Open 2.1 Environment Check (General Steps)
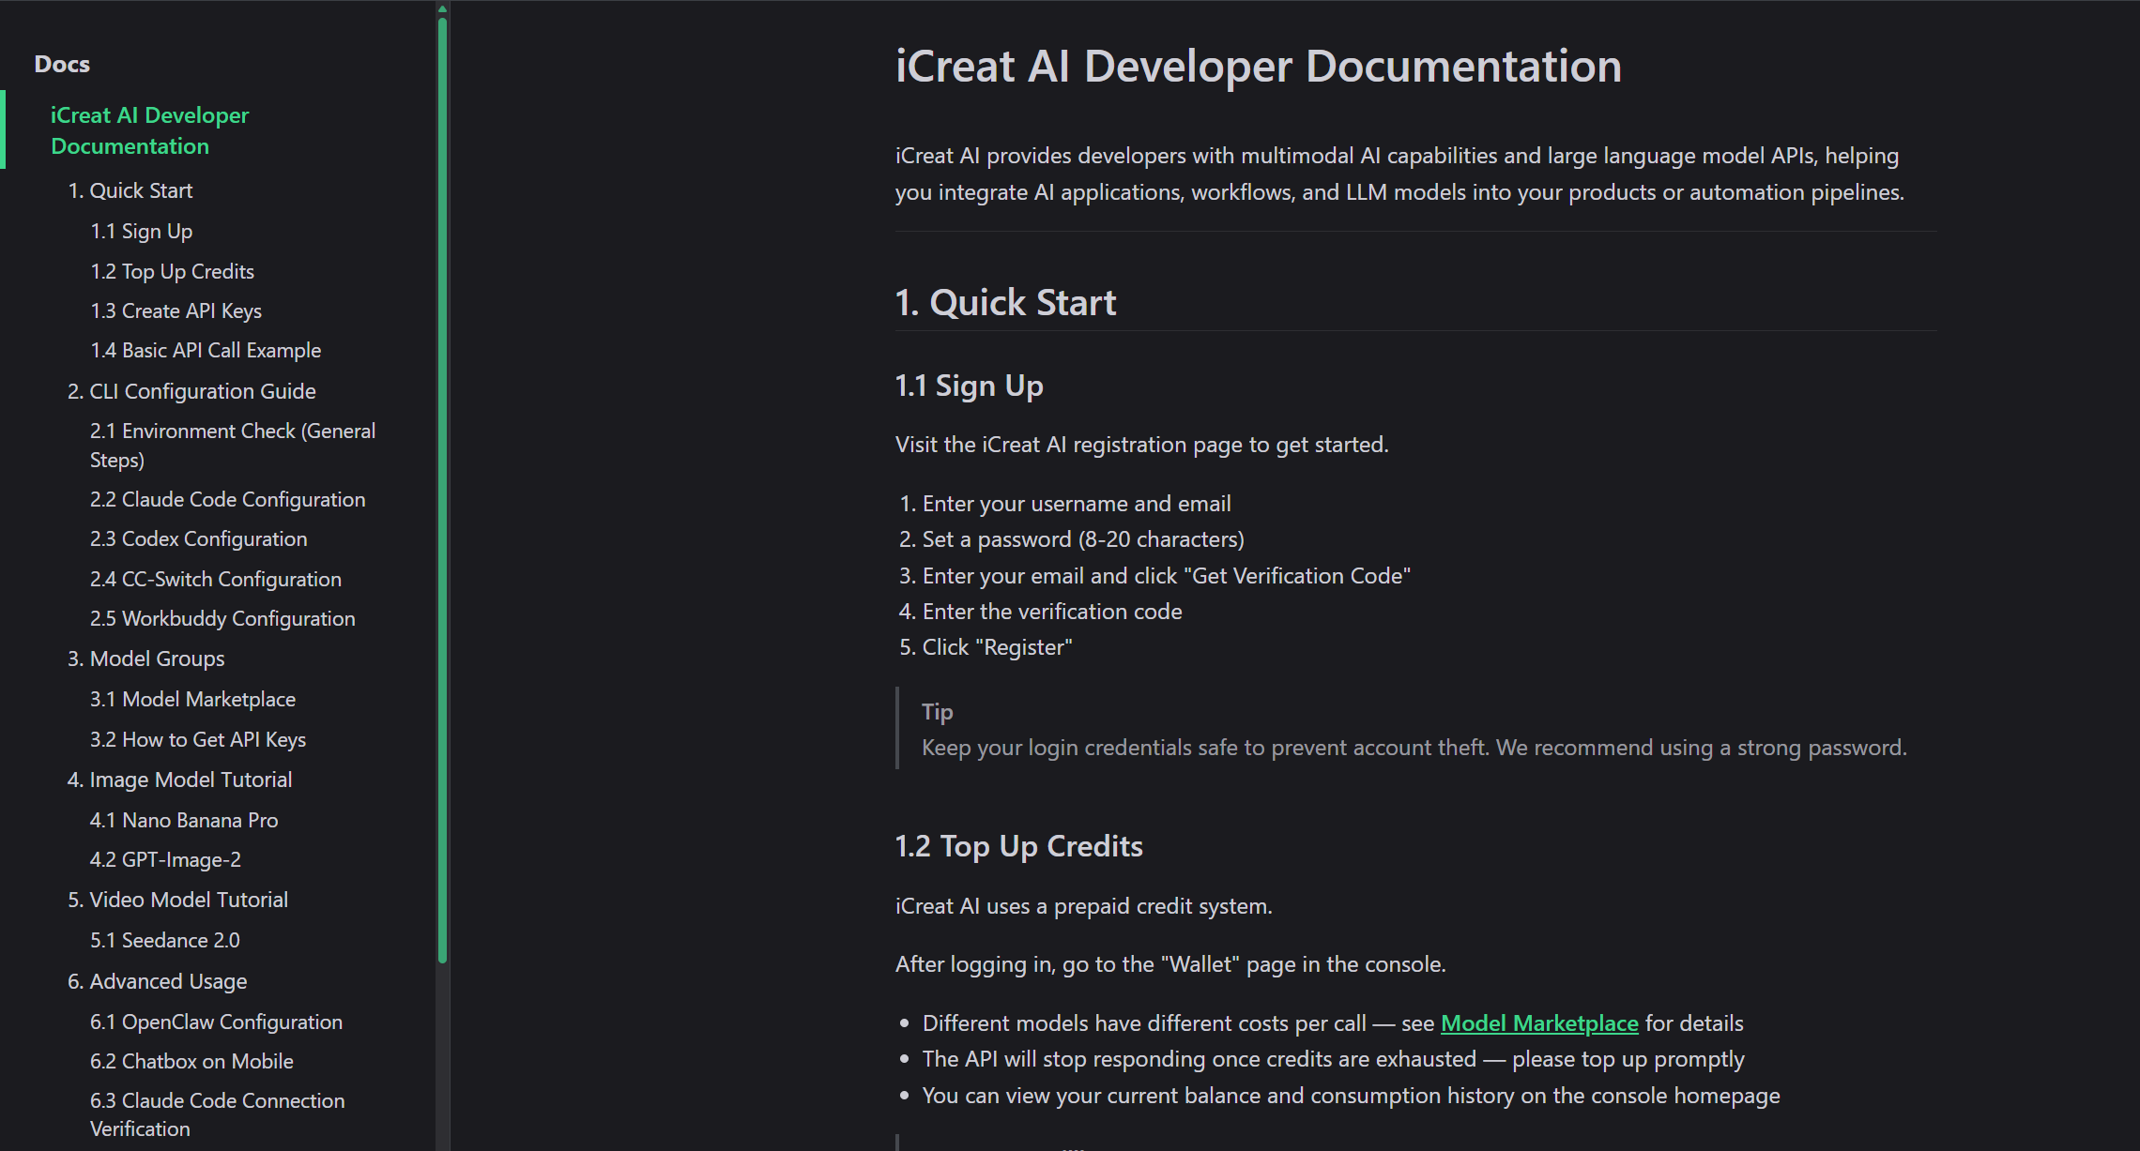2140x1151 pixels. click(233, 445)
